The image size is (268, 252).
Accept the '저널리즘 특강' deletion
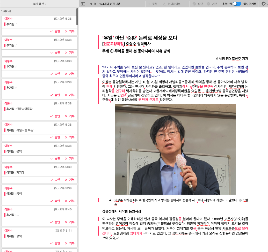pos(55,137)
